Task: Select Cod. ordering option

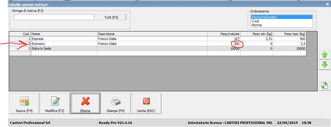Action: pos(282,21)
